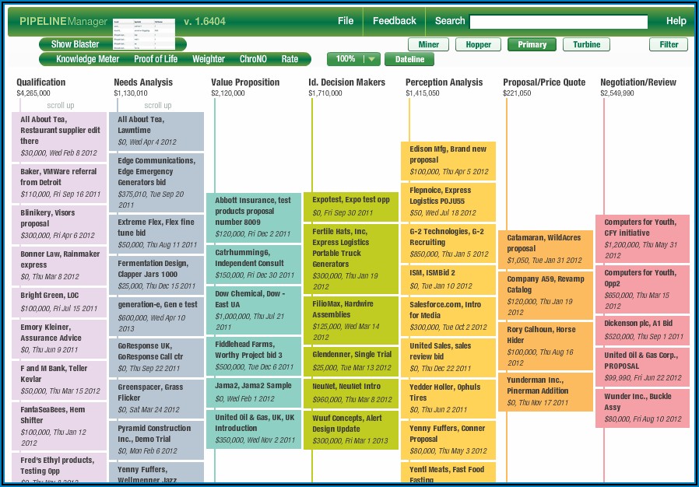
Task: Select Proof of Life in toolbar
Action: coord(156,59)
